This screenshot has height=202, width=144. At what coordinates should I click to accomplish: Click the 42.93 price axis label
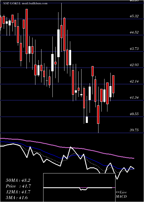134,65
